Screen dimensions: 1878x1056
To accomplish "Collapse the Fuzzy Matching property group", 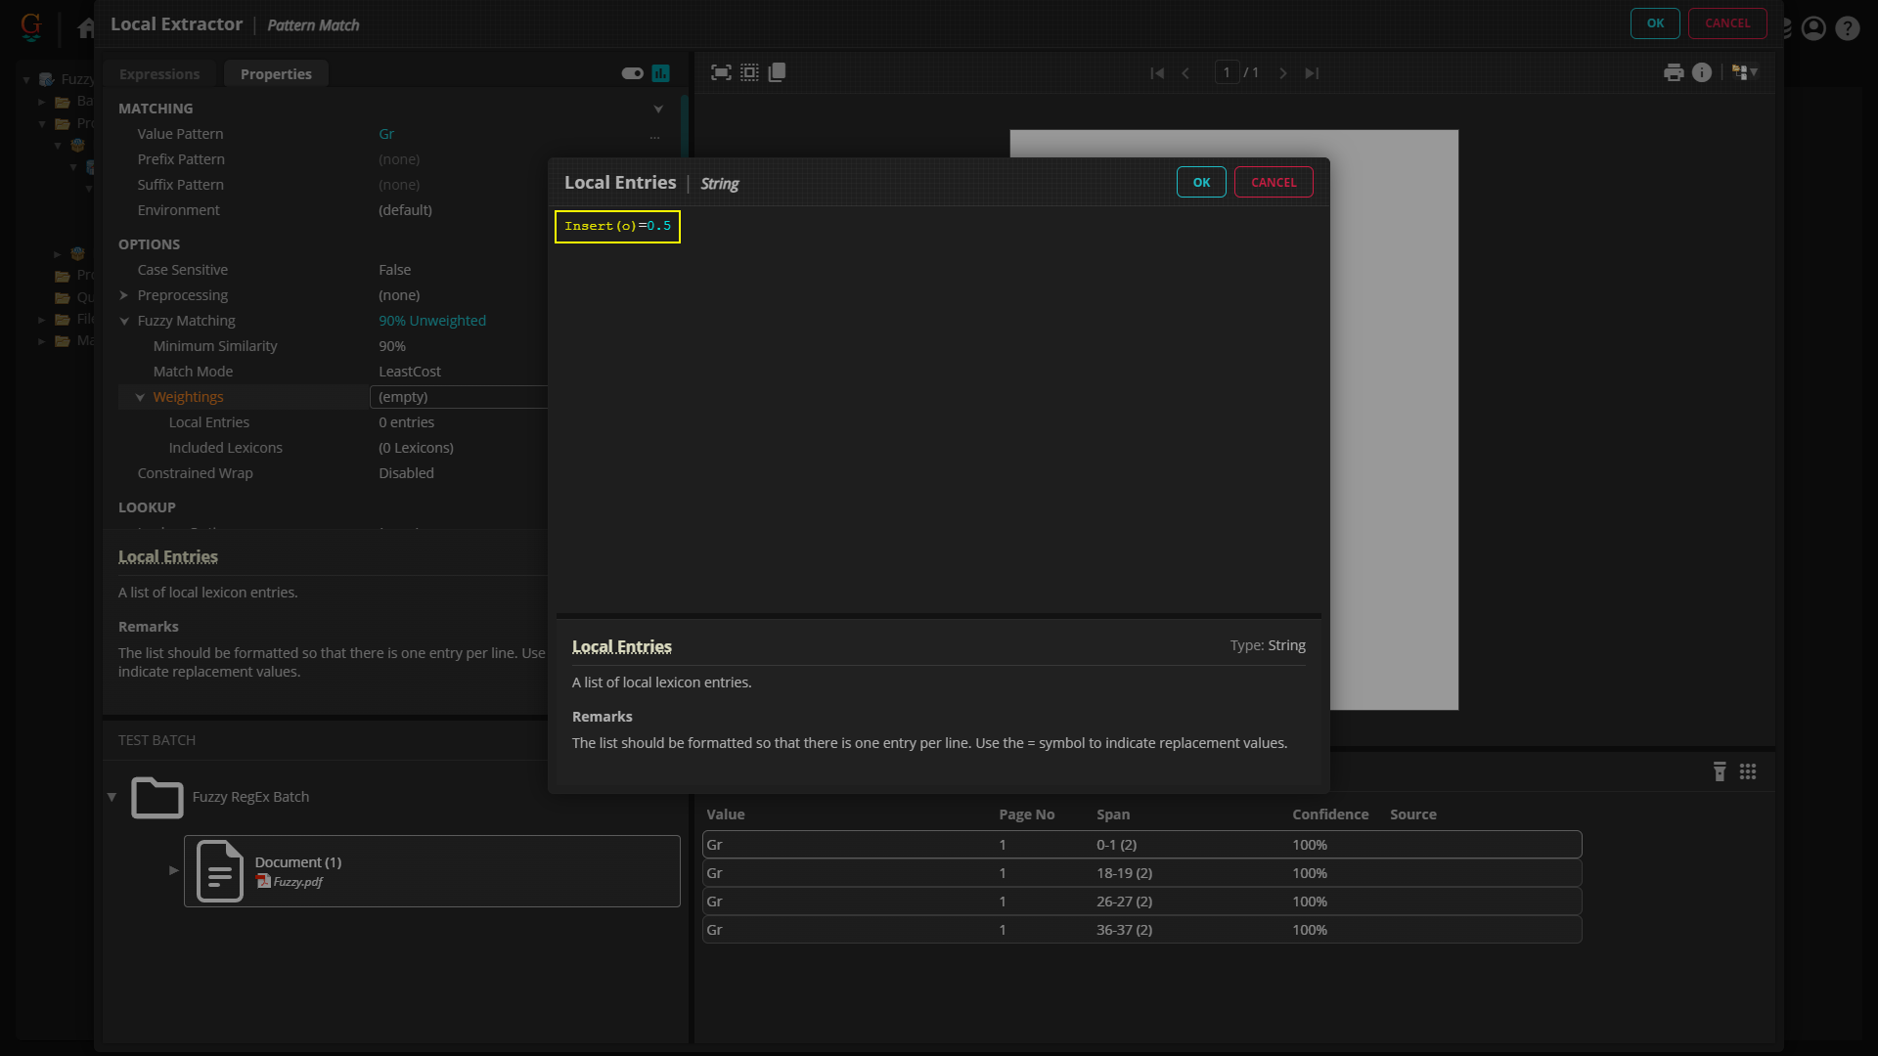I will pyautogui.click(x=124, y=321).
